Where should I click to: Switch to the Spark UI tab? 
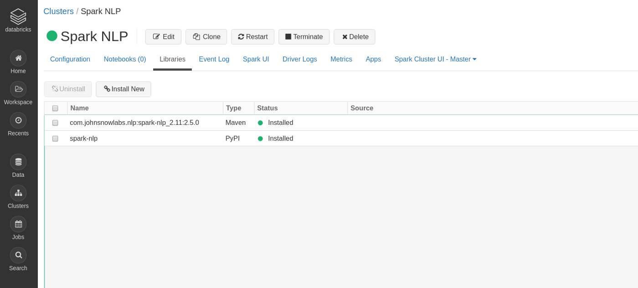(x=256, y=59)
